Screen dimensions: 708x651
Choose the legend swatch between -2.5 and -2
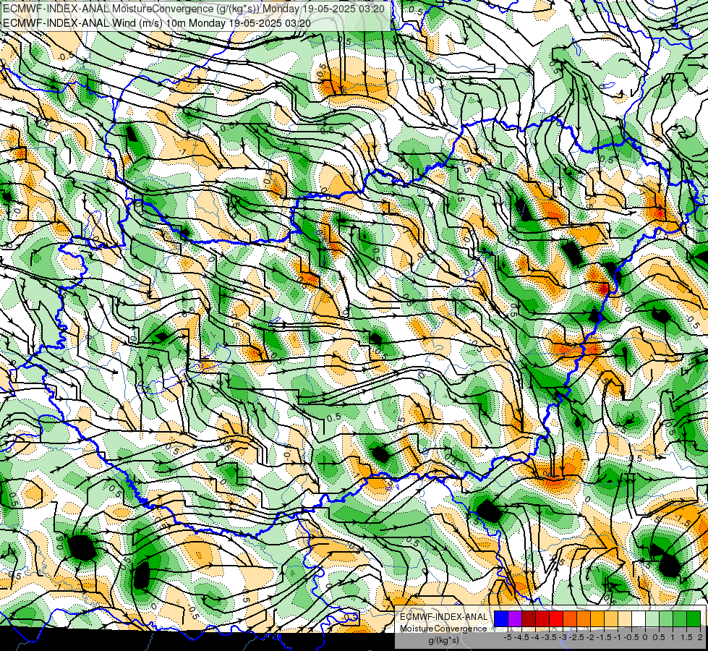pyautogui.click(x=584, y=619)
